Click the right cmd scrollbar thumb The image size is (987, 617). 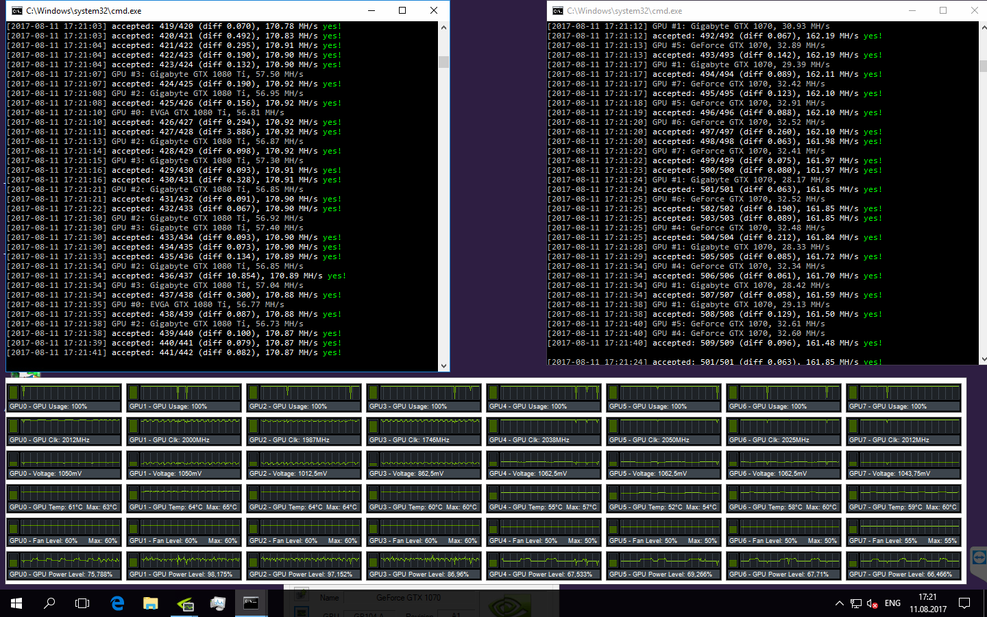tap(984, 66)
